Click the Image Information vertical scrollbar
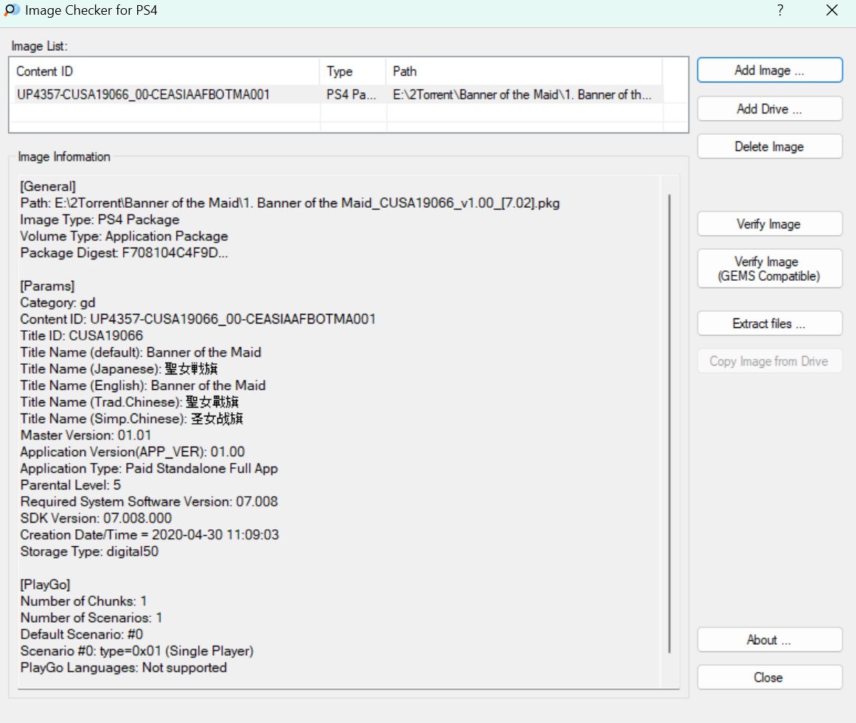Viewport: 856px width, 723px height. tap(669, 423)
